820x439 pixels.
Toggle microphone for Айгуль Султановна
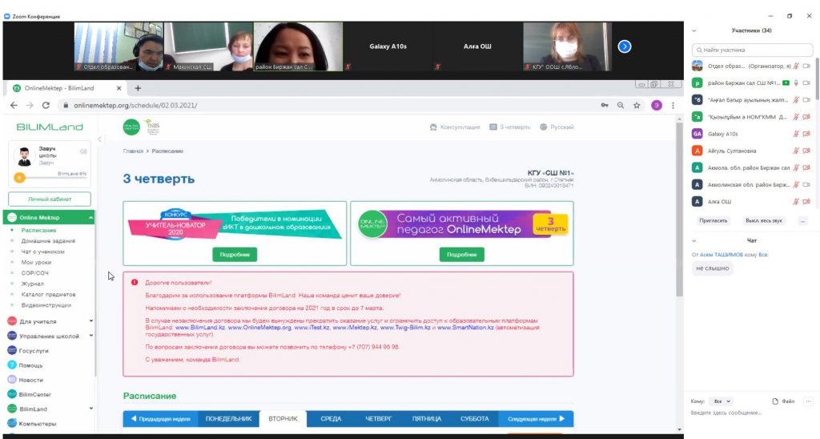(796, 151)
